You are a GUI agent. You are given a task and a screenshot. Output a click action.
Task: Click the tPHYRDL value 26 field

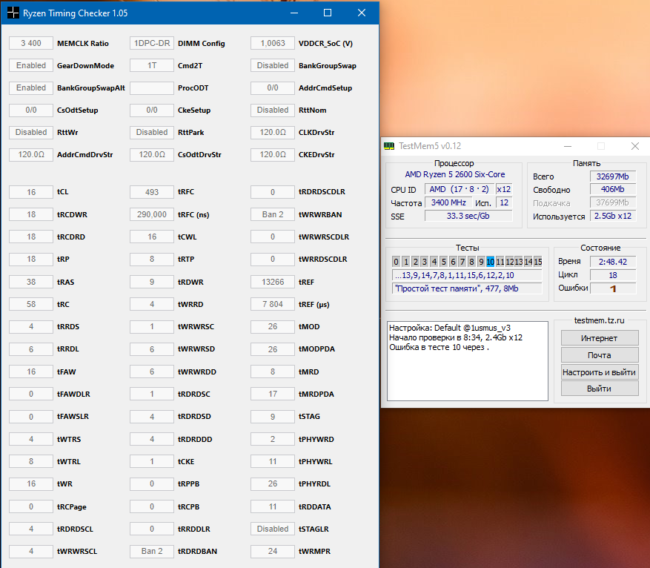click(272, 483)
